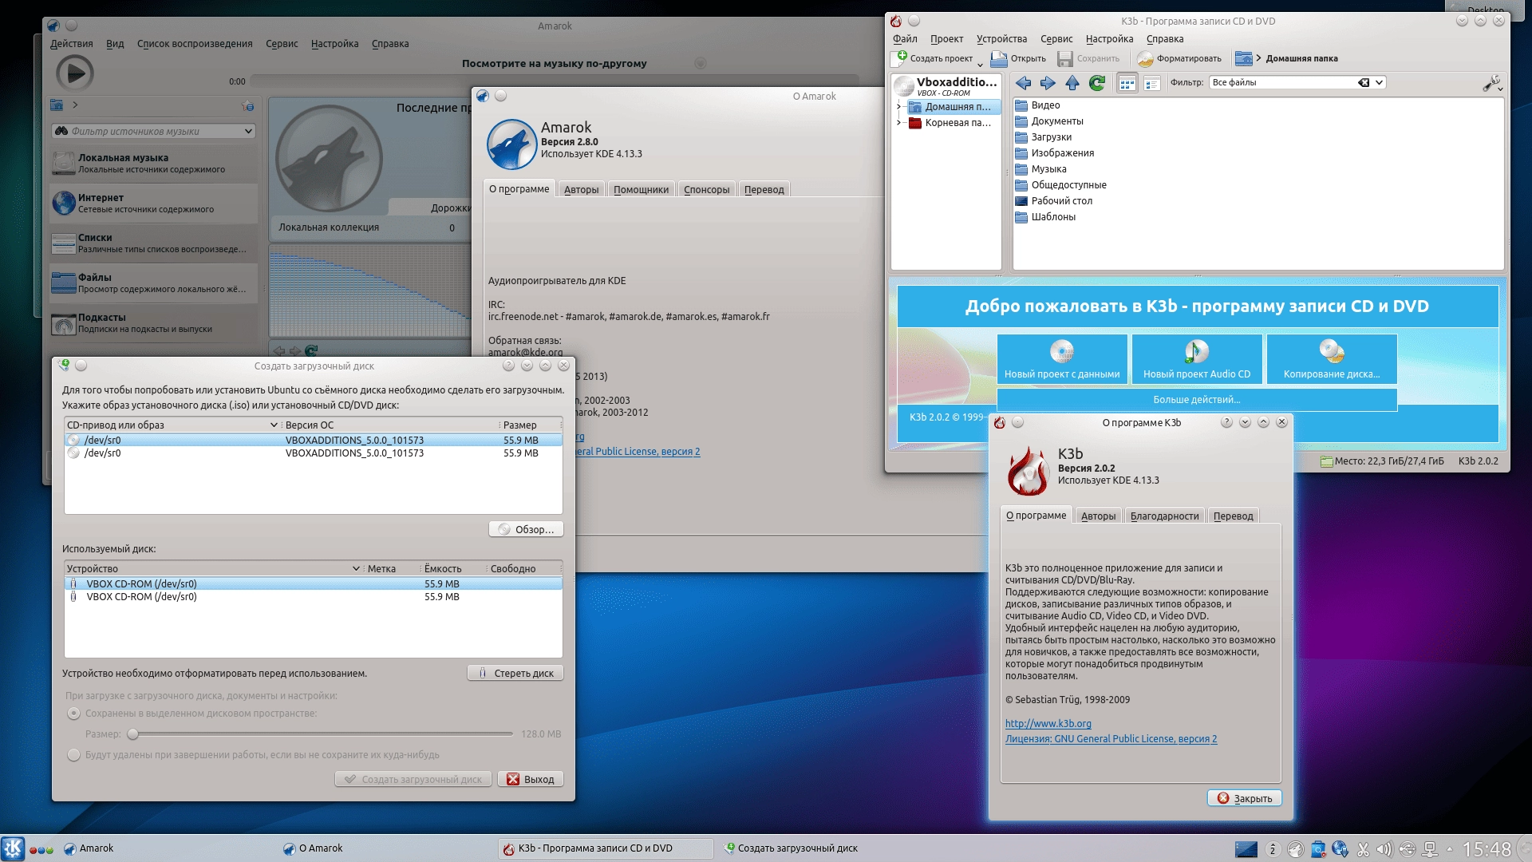Select the second /dev/sr0 image row
1532x862 pixels.
[x=314, y=453]
